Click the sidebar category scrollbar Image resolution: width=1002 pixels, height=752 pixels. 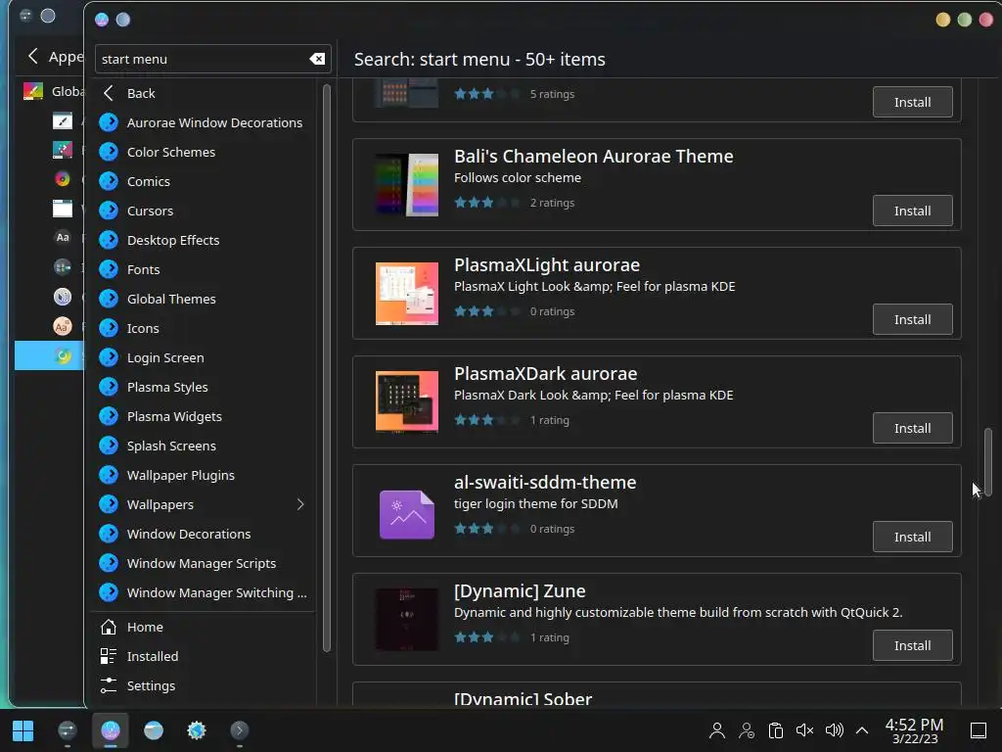327,368
